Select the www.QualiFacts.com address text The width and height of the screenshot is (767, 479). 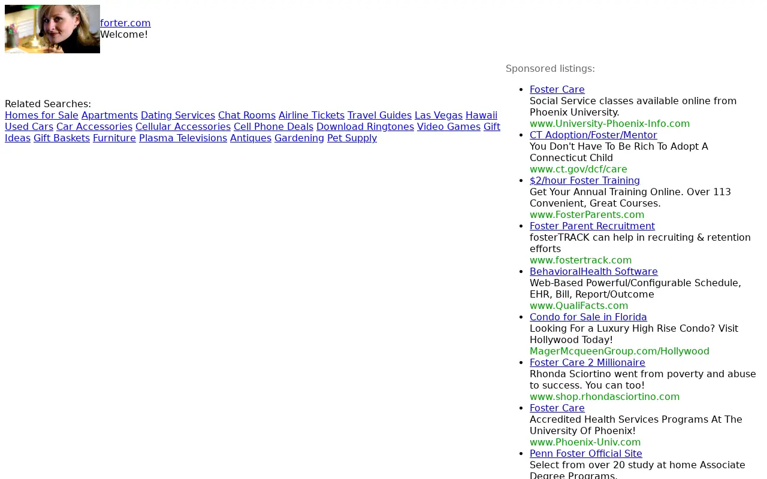tap(579, 306)
